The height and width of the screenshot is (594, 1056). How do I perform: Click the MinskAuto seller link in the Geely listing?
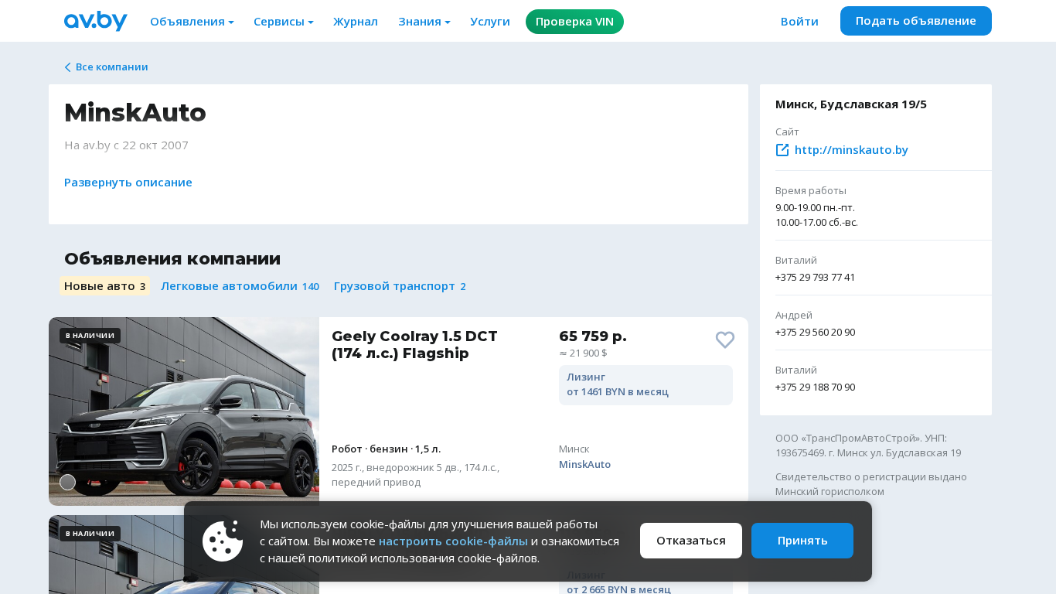pyautogui.click(x=584, y=465)
